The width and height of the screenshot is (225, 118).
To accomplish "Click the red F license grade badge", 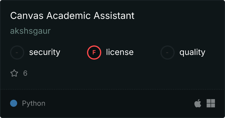I will (94, 53).
